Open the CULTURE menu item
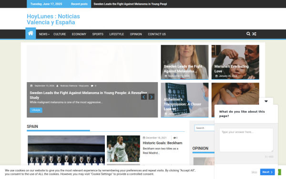286x179 pixels. [60, 34]
